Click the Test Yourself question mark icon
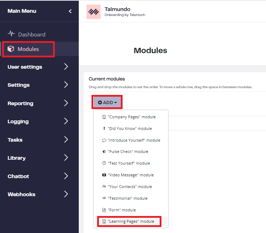 point(104,163)
